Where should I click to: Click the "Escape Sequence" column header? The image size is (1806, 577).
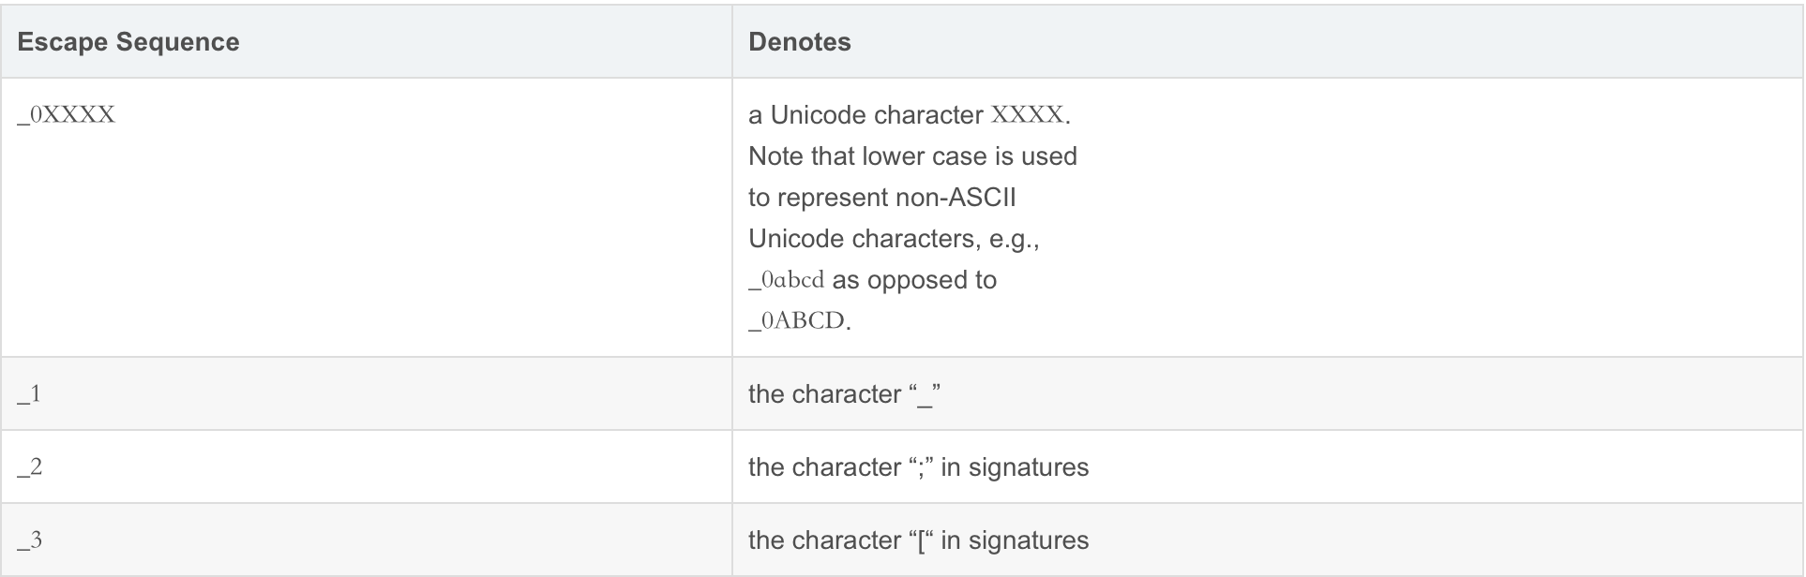click(128, 42)
